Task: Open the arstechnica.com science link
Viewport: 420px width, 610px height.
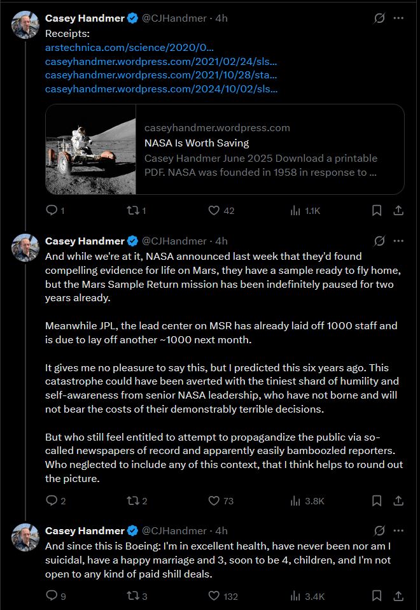Action: (130, 48)
